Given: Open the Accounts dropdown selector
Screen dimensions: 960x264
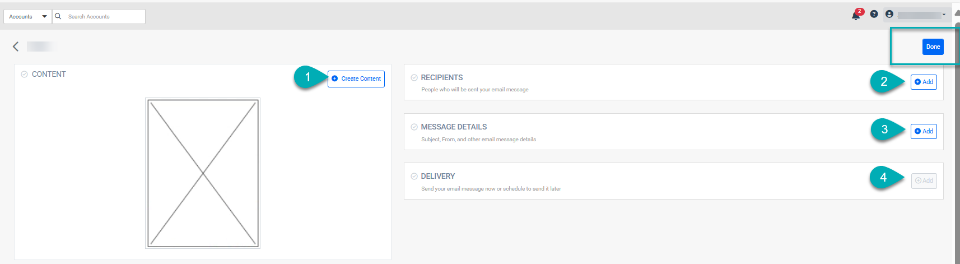Looking at the screenshot, I should click(27, 16).
